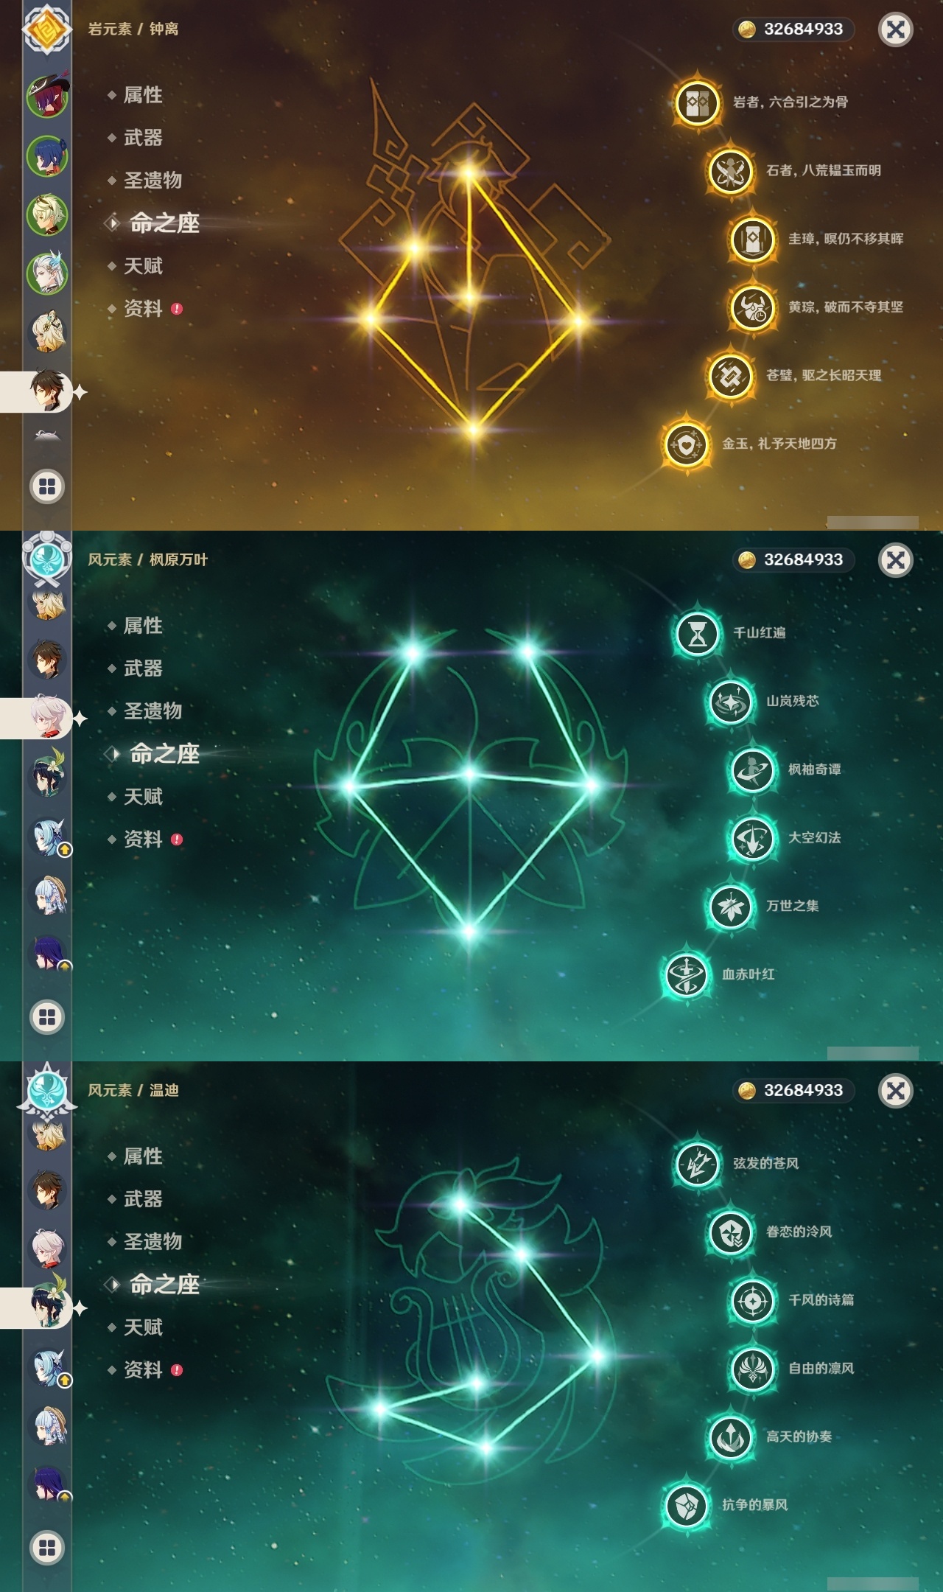Image resolution: width=943 pixels, height=1592 pixels.
Task: Select the 千风的诗篇 crosshair constellation icon
Action: pos(752,1301)
